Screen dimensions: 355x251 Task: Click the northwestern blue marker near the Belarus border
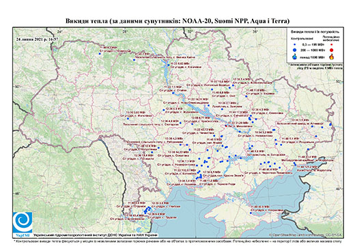pyautogui.click(x=100, y=54)
